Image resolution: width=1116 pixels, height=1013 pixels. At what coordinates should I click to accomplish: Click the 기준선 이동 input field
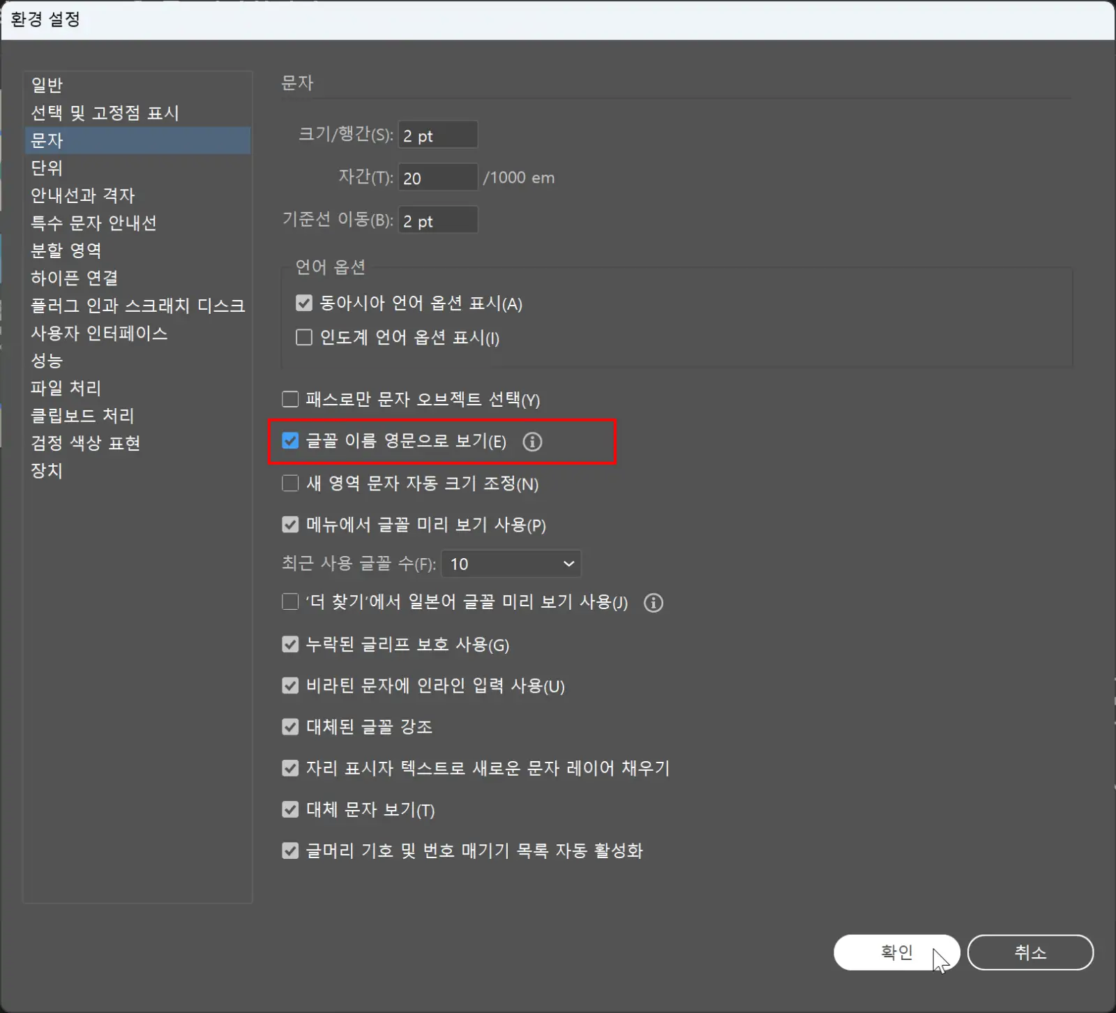tap(438, 220)
